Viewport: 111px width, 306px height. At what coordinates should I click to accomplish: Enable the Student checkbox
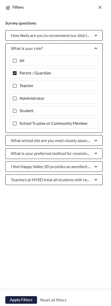coord(15,111)
